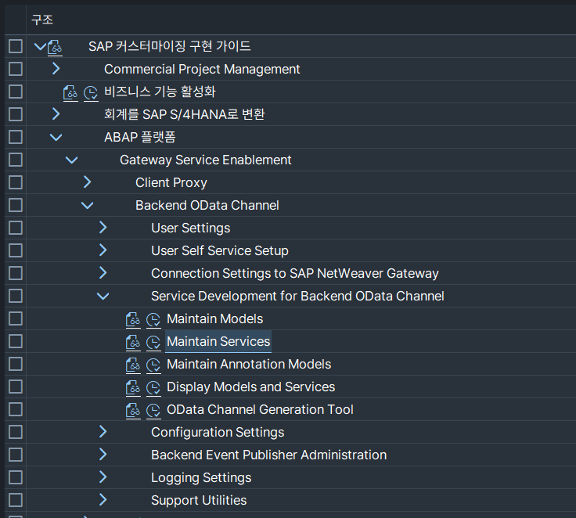Execute activity icon for Maintain Models

[153, 319]
